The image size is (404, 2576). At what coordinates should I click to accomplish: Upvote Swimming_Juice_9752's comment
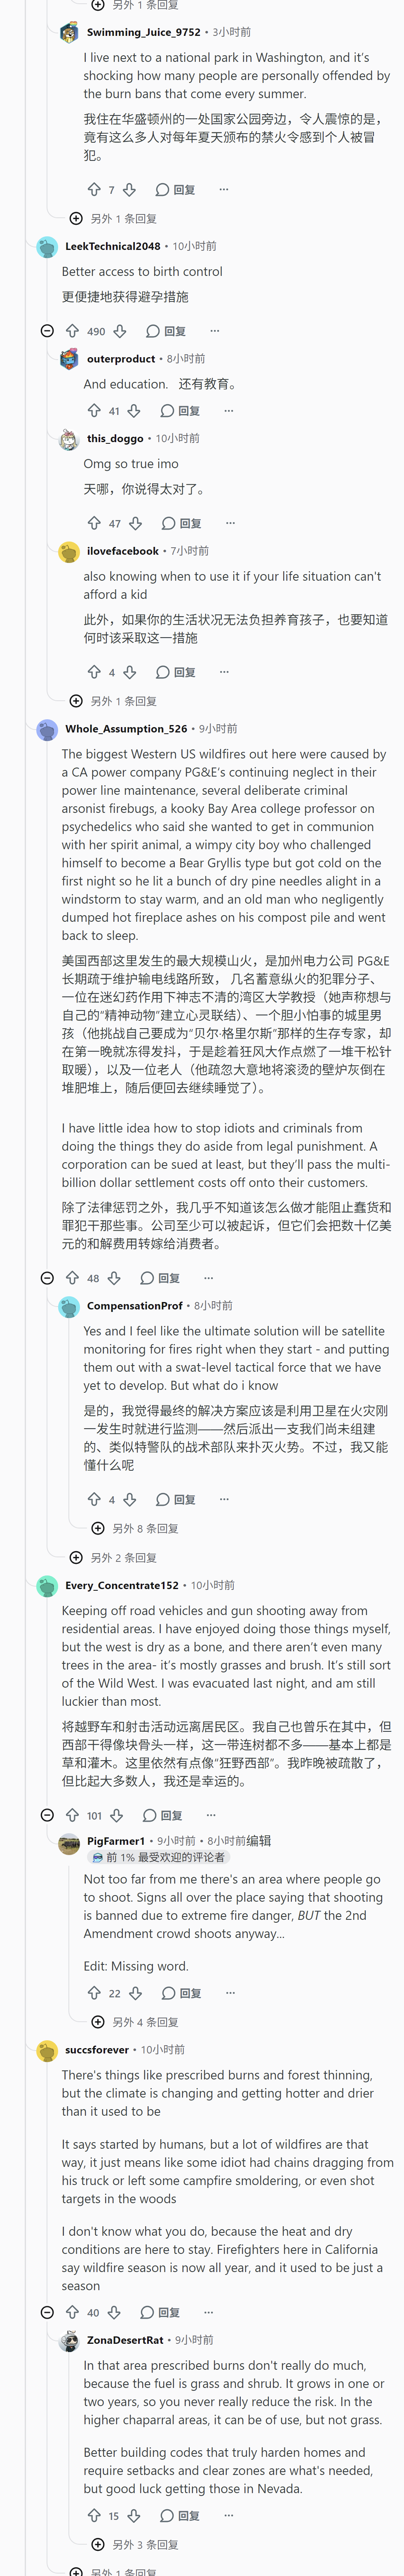coord(94,189)
